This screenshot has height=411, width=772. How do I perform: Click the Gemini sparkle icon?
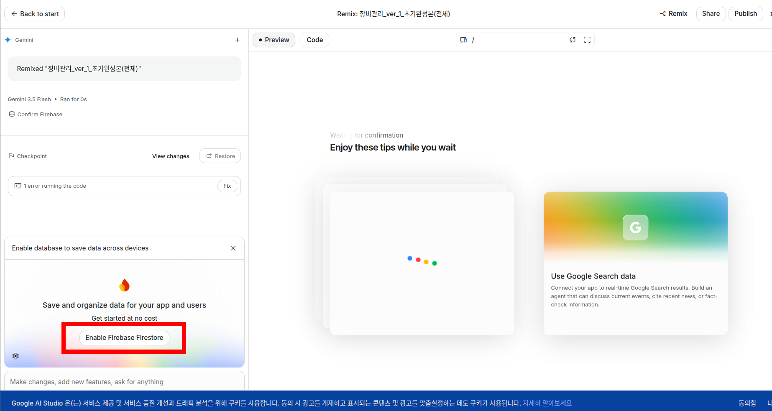click(8, 40)
